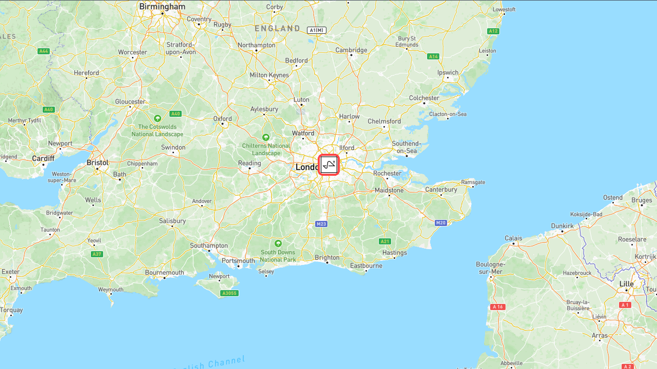This screenshot has height=369, width=657.
Task: Click the M23 motorway shield
Action: [x=321, y=224]
